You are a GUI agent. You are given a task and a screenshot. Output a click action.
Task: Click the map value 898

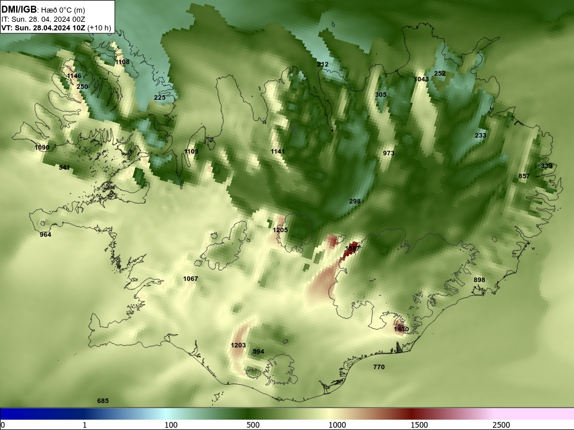point(479,280)
